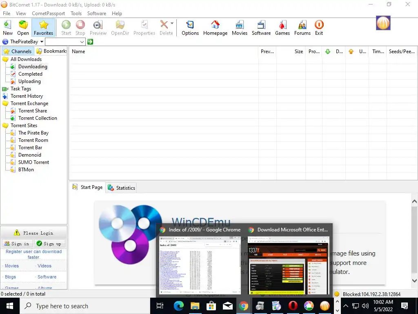Open the Movies toolbar icon
The height and width of the screenshot is (314, 418).
point(239,27)
